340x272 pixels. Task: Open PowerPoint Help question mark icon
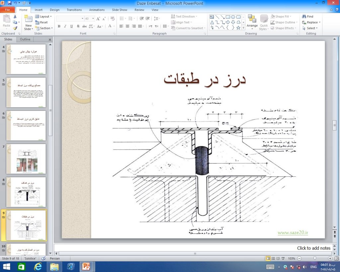click(x=337, y=10)
